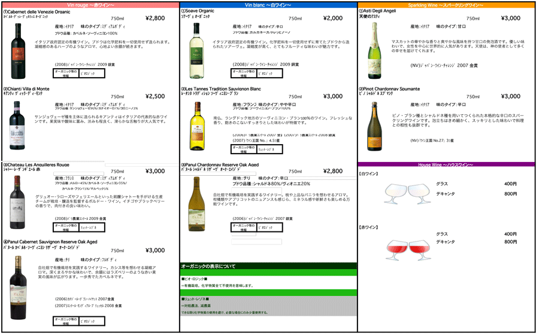Select the Les Tannes Sauvignon Blanc bottle image
Screen dimensions: 539x336
tap(197, 126)
